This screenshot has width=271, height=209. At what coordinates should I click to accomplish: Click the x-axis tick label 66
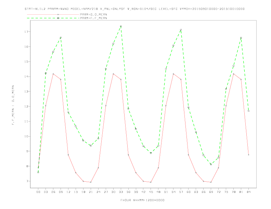tap(204, 192)
